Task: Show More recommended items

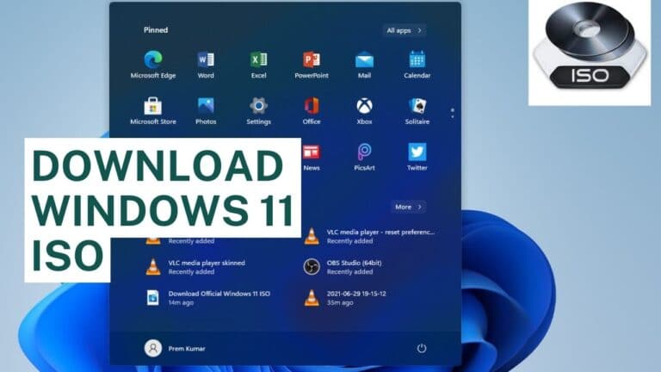Action: 408,207
